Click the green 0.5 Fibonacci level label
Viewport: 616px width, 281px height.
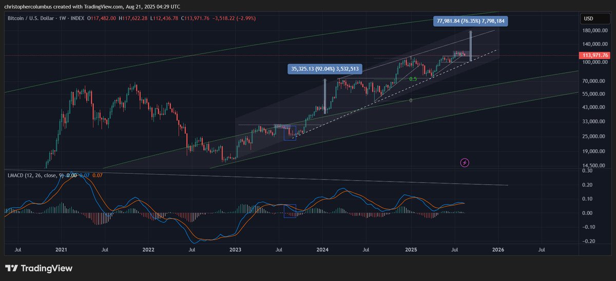[413, 79]
